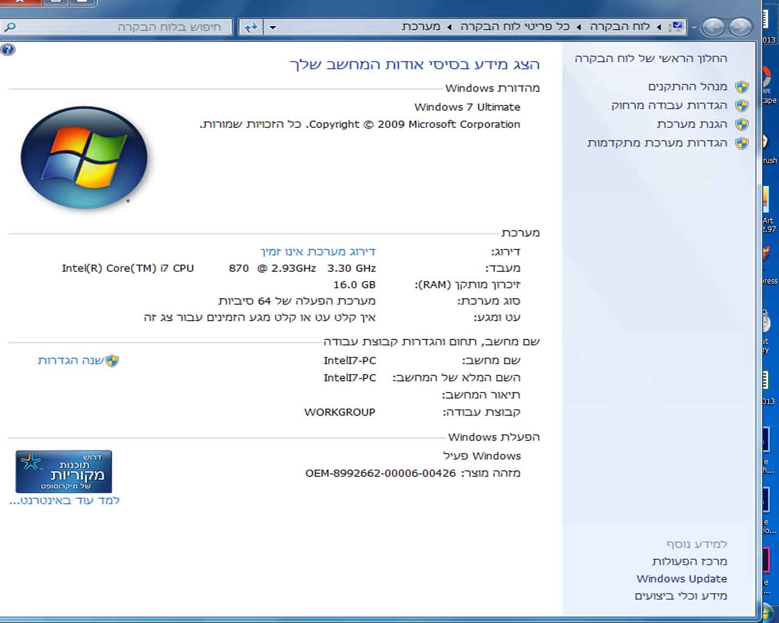779x623 pixels.
Task: Open החלון הראשי של לוח הבקרה link
Action: pyautogui.click(x=651, y=58)
